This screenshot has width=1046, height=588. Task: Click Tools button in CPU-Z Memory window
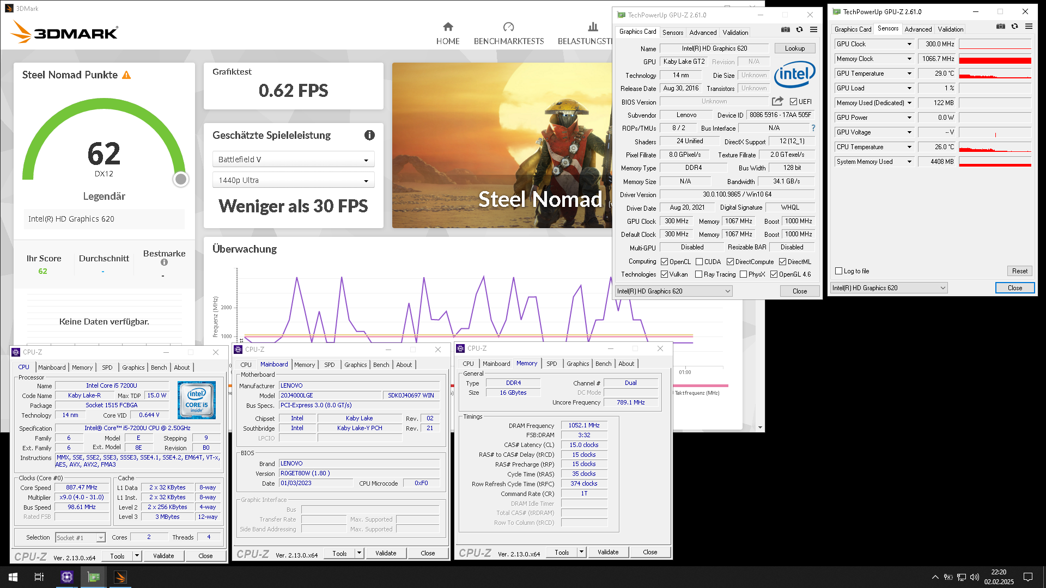pyautogui.click(x=562, y=552)
